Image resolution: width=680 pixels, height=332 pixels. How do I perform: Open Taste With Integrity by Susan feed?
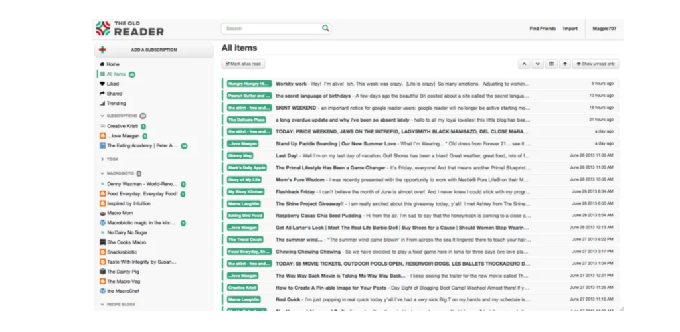(142, 262)
